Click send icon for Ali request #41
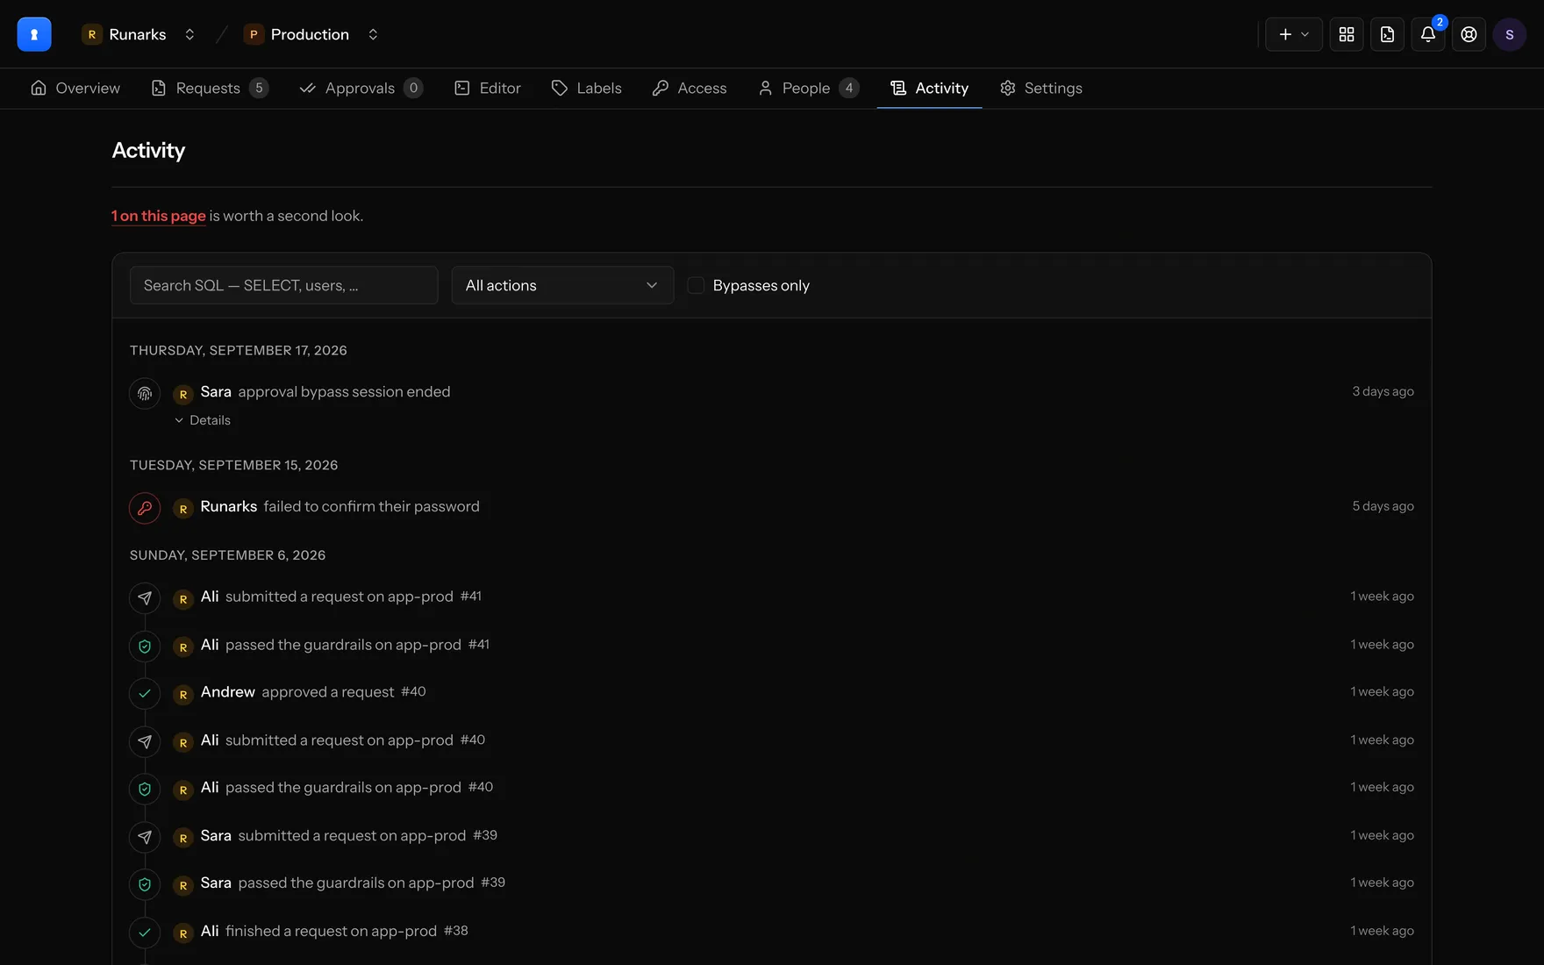This screenshot has height=965, width=1544. 145,598
